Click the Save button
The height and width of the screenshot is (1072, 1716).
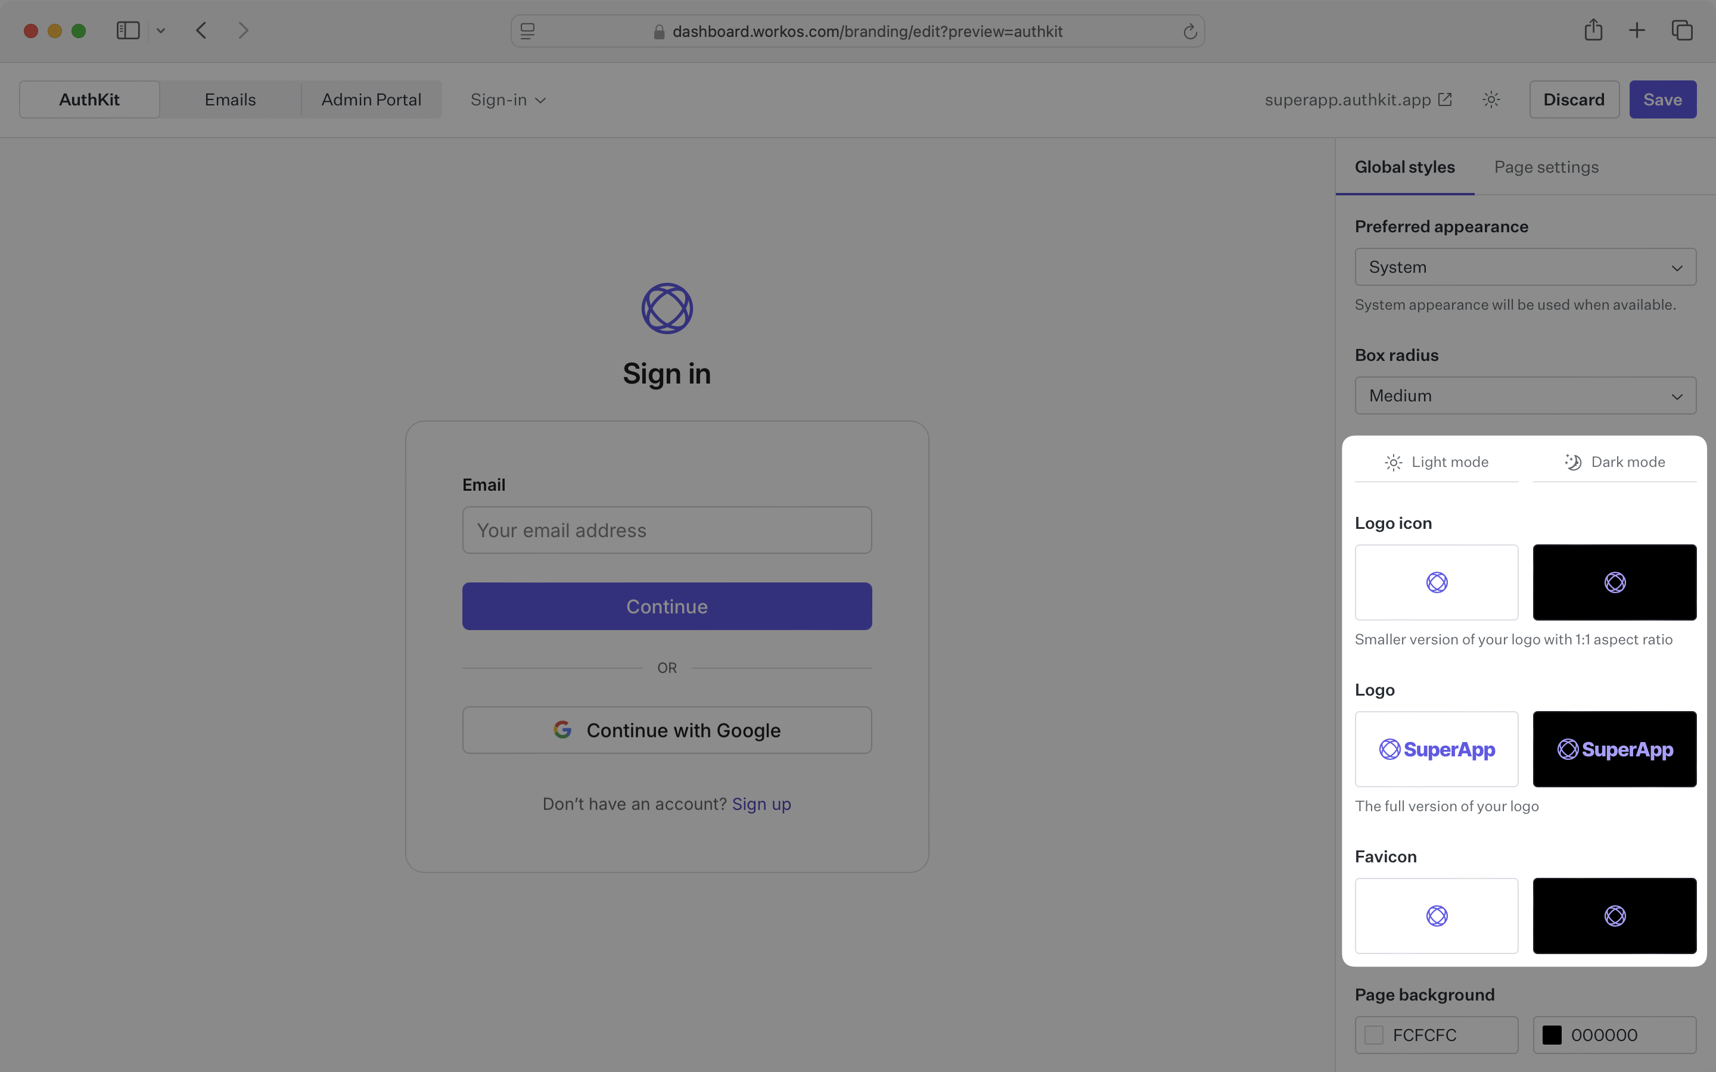[x=1663, y=99]
